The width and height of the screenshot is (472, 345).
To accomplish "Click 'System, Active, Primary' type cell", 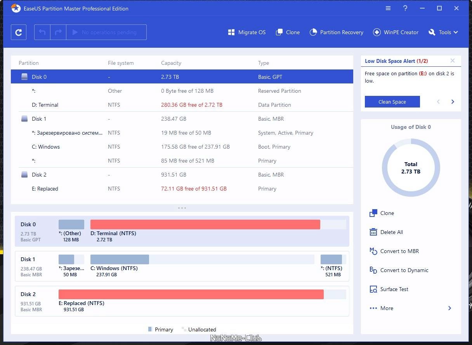I will point(286,133).
